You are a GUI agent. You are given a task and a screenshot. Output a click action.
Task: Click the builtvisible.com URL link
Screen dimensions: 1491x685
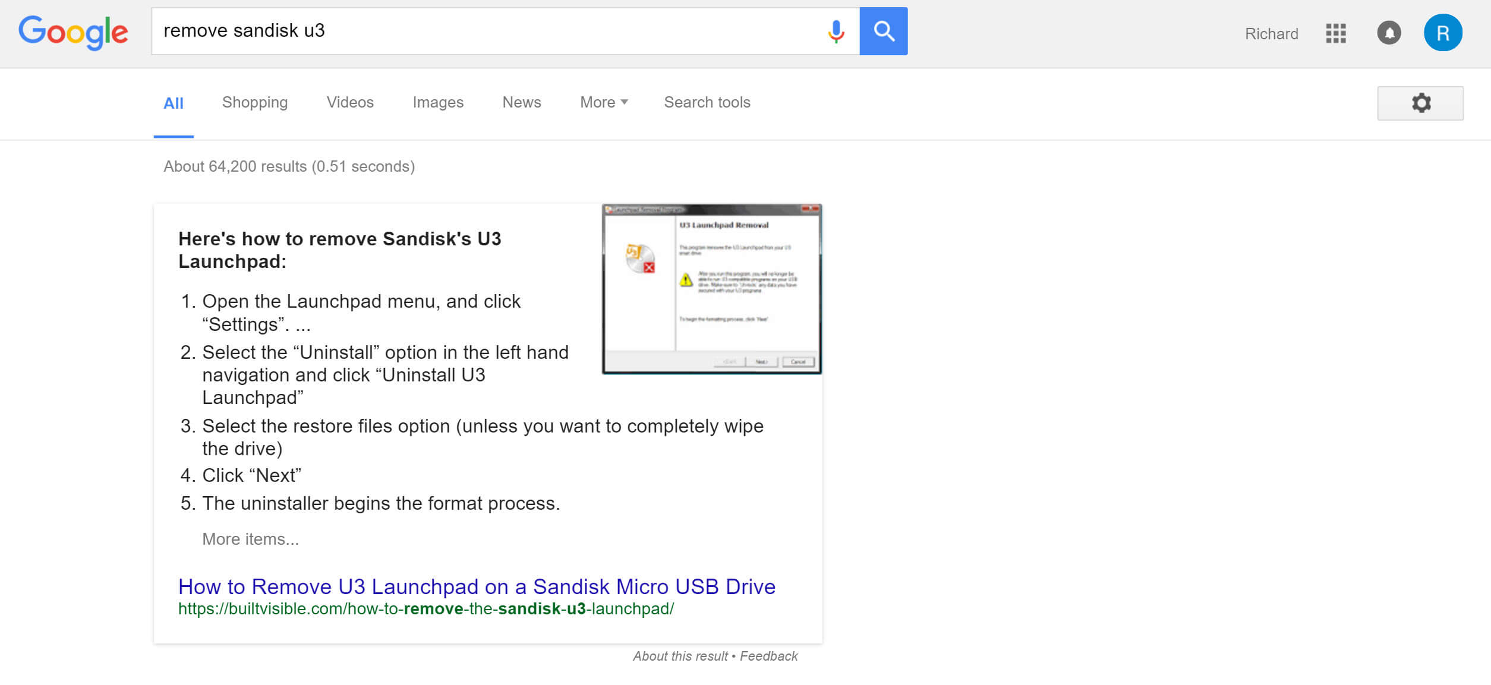pyautogui.click(x=425, y=608)
